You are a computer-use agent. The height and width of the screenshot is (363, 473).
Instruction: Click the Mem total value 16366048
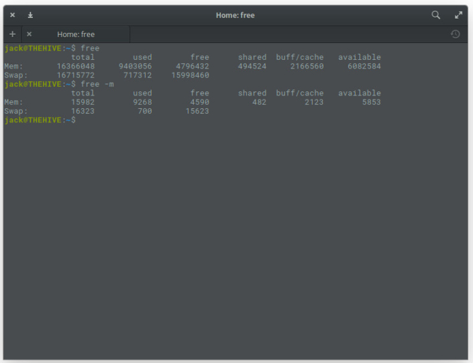[76, 67]
